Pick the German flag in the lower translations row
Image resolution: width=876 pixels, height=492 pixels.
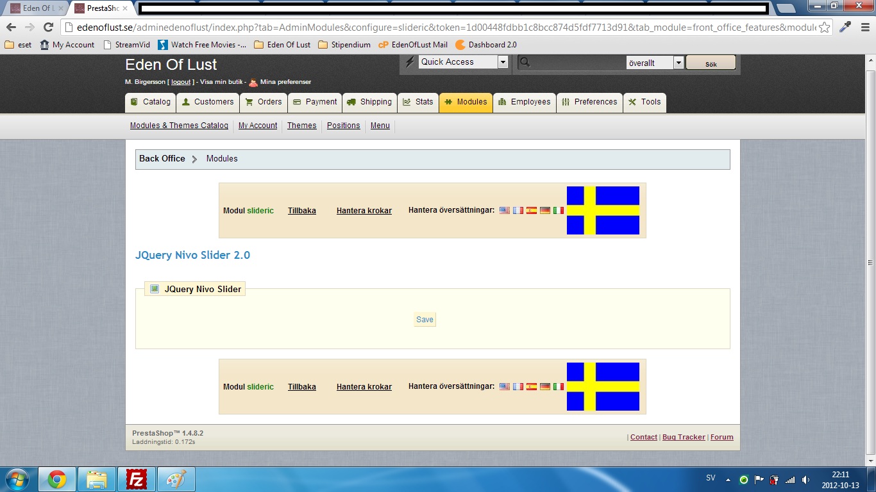[545, 386]
